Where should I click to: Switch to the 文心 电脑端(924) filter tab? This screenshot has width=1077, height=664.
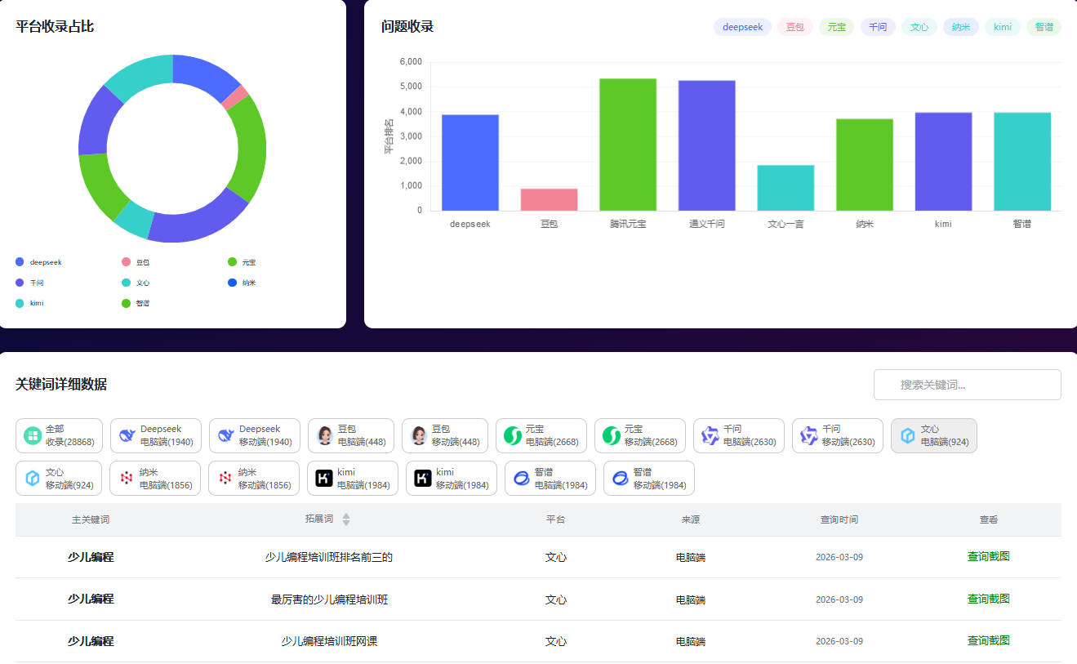coord(934,435)
